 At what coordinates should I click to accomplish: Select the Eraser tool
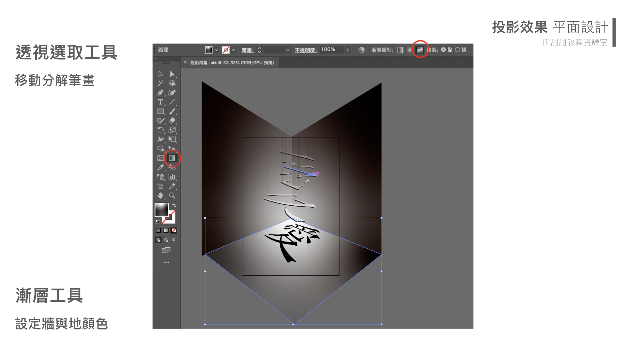[172, 121]
